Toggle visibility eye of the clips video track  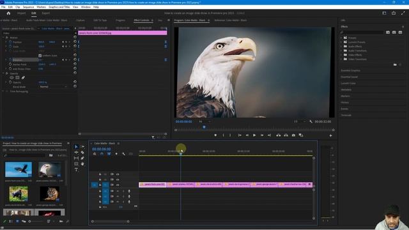click(x=118, y=185)
